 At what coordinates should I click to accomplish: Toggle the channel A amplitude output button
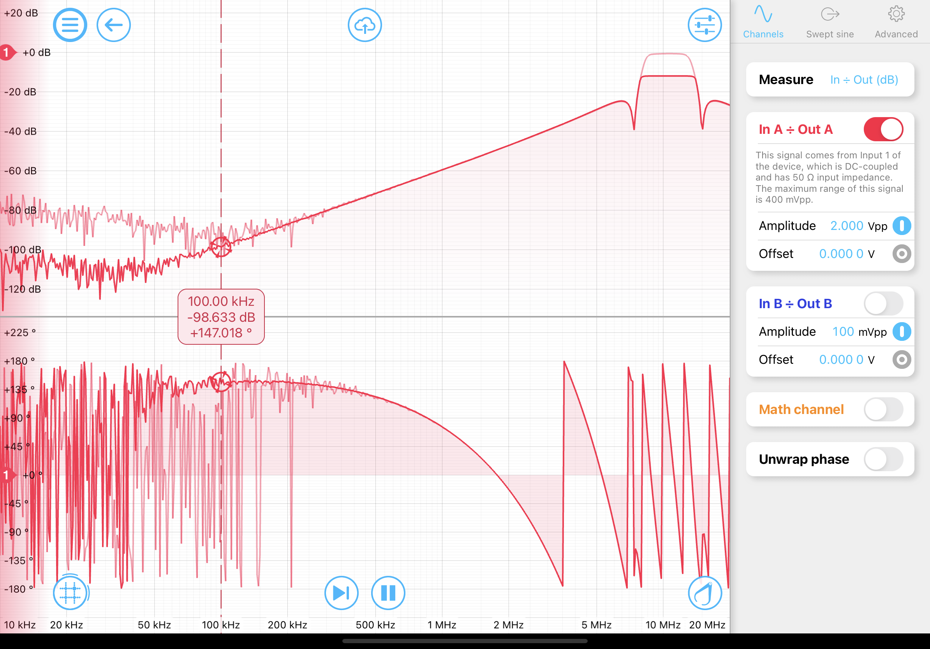pyautogui.click(x=902, y=226)
